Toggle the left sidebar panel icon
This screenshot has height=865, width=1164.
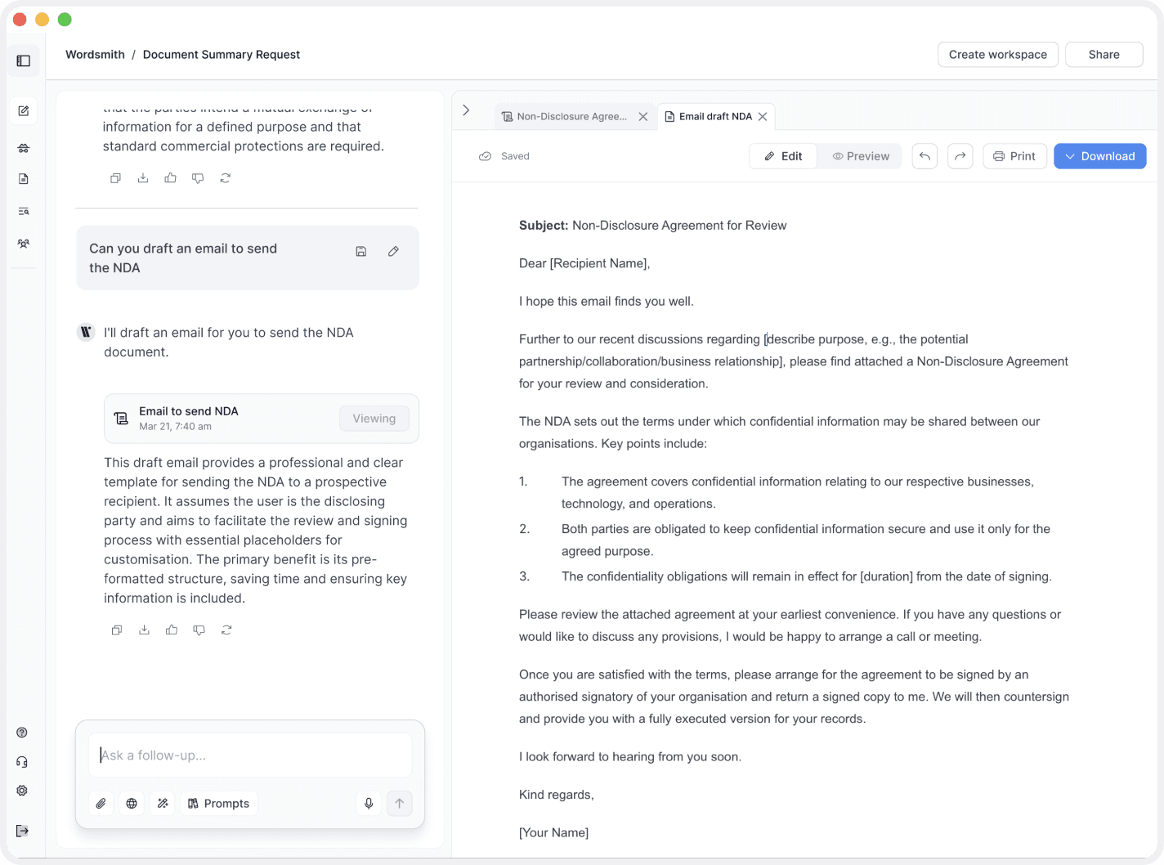(24, 61)
